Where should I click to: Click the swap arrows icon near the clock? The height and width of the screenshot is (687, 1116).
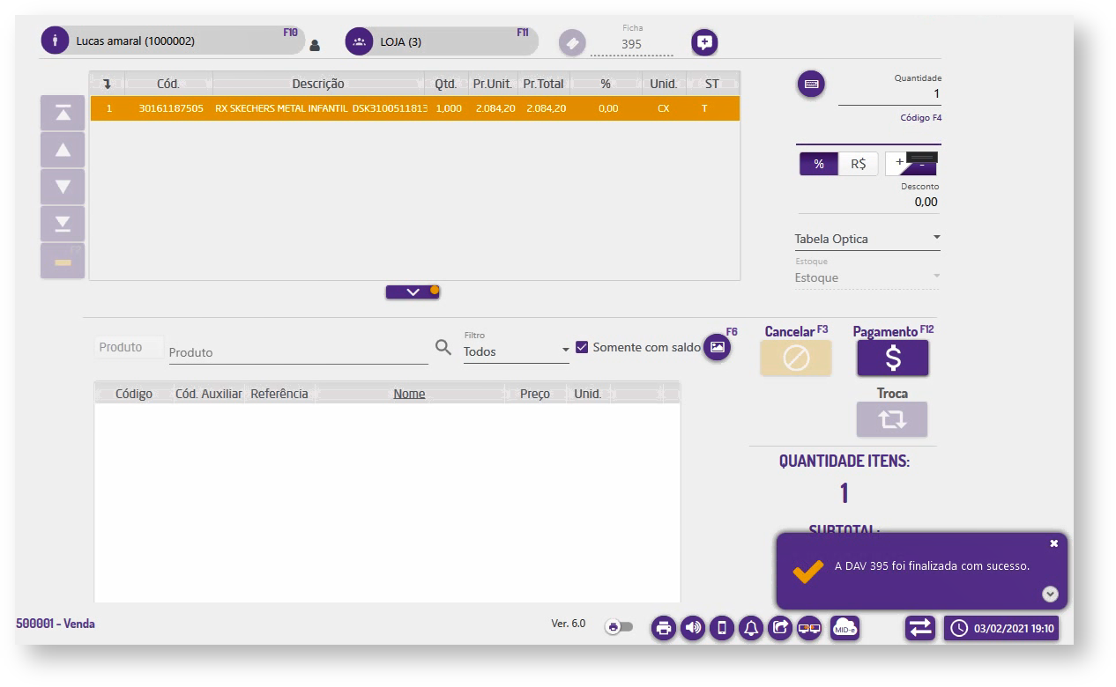919,628
